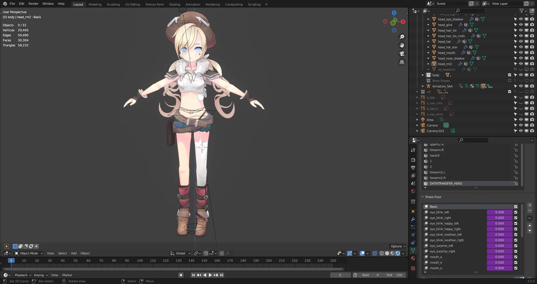Toggle the body collection exclude checkbox
Image resolution: width=537 pixels, height=284 pixels.
click(x=509, y=75)
